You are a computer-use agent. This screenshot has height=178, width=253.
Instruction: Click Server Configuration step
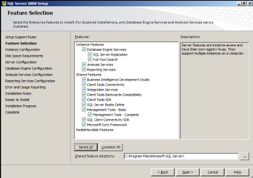[21, 62]
